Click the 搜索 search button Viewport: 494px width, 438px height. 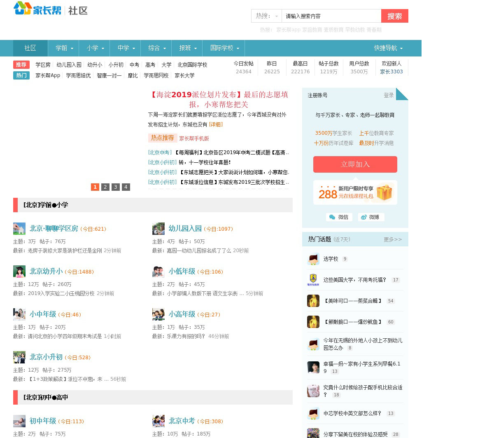click(394, 16)
